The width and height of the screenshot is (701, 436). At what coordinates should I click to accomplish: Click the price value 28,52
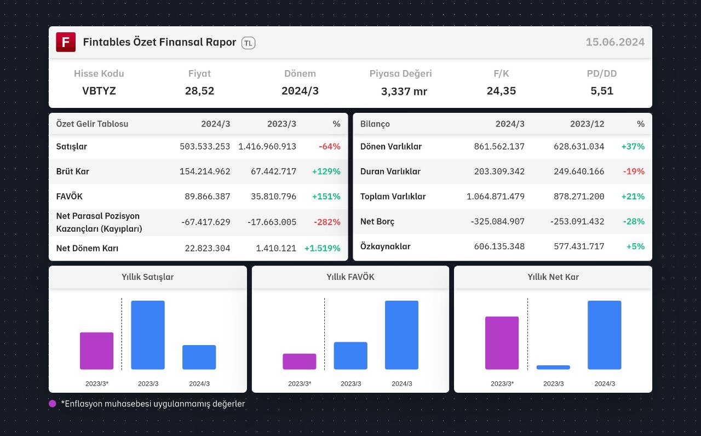click(199, 91)
